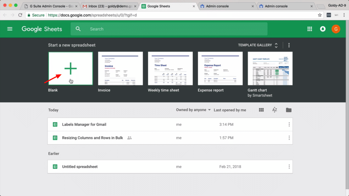The height and width of the screenshot is (196, 349).
Task: Go back in browser history
Action: (5, 15)
